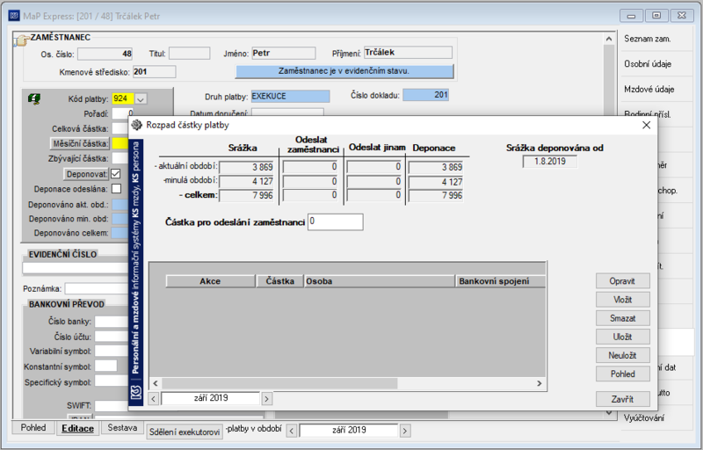
Task: Click Částka pro odeslání zaměstnanci input field
Action: (336, 221)
